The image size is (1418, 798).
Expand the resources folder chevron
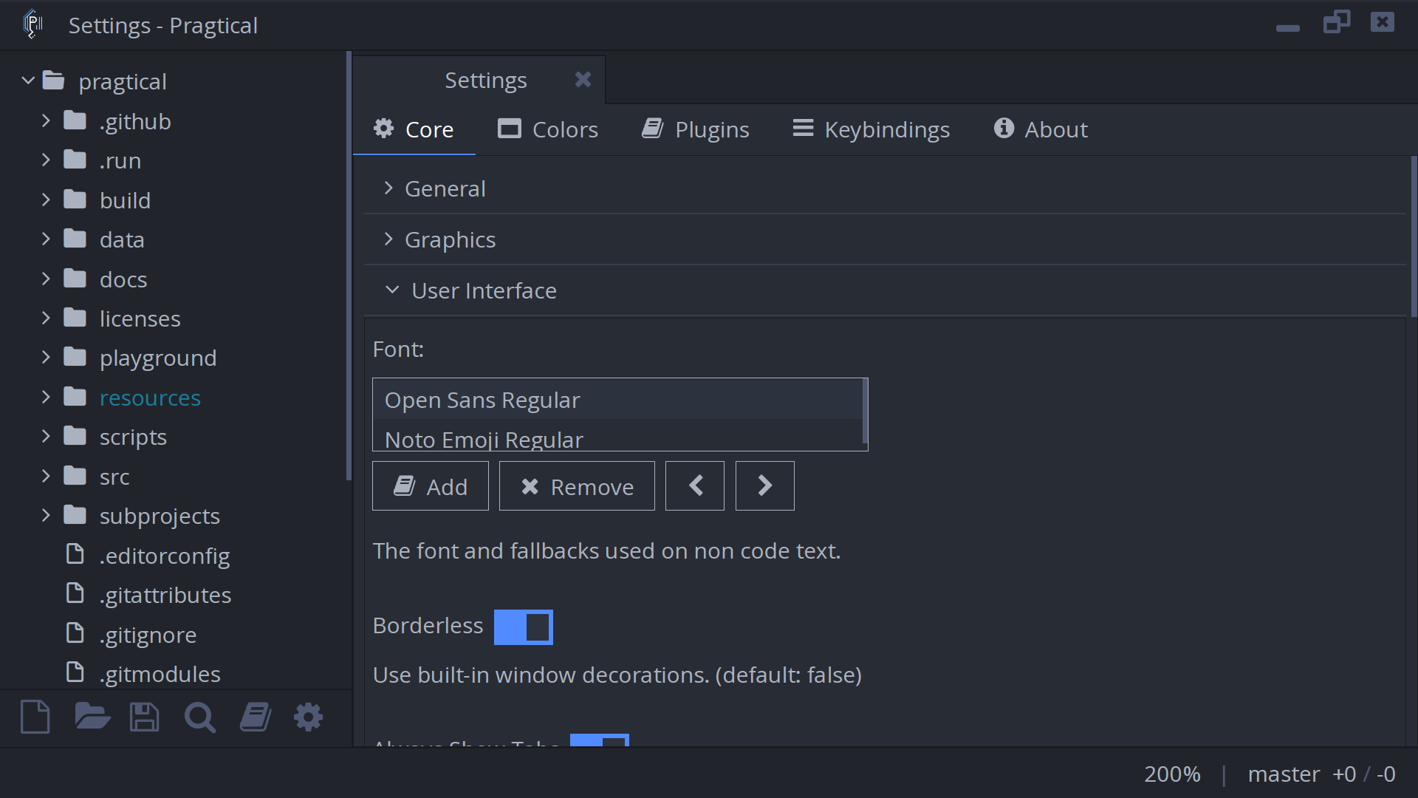(x=46, y=397)
